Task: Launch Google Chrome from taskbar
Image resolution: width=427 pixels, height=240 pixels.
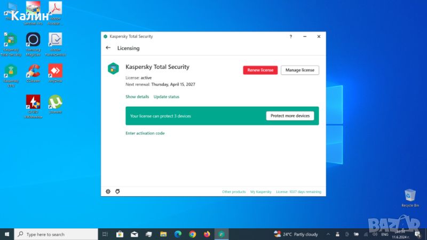Action: [193, 234]
